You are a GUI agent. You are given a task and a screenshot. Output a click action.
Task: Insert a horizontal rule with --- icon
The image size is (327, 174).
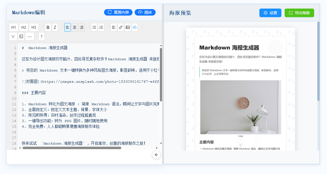pyautogui.click(x=30, y=36)
